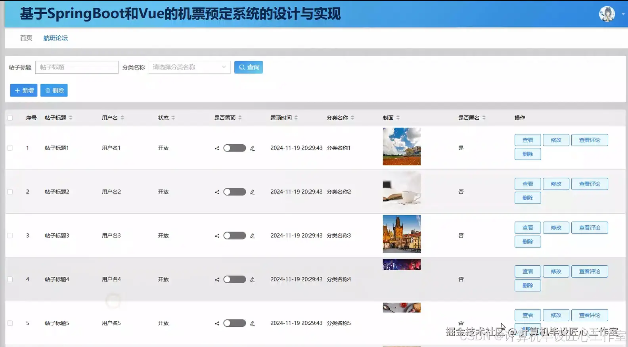Click share icon in row 帖子标题3
This screenshot has height=347, width=628.
(217, 236)
